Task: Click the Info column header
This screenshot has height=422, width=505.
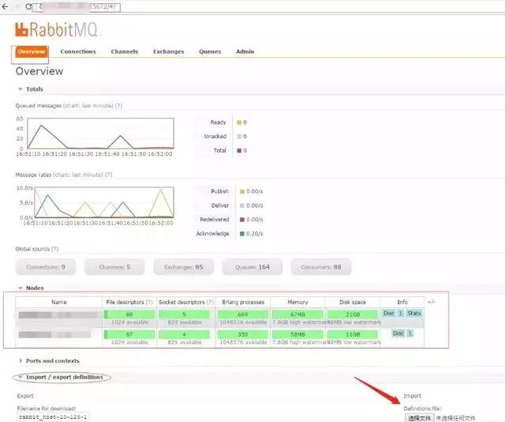Action: (402, 303)
